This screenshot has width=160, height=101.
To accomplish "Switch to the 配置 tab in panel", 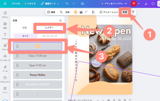I will [25, 28].
